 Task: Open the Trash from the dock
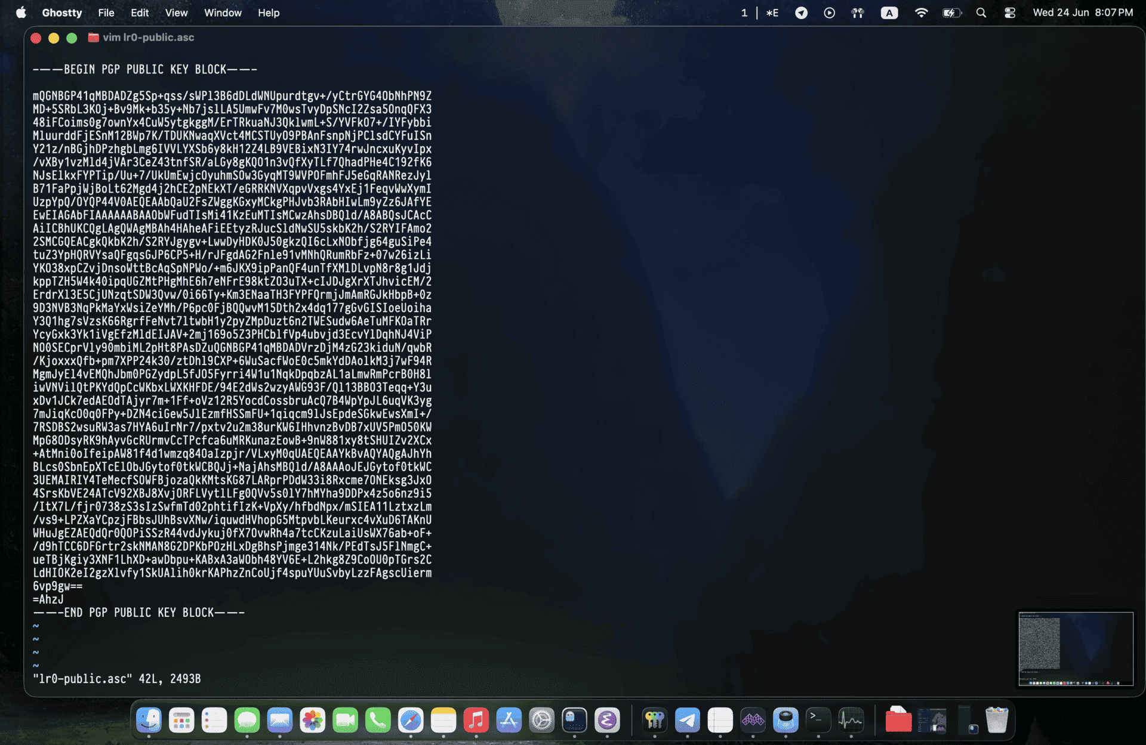click(x=997, y=721)
